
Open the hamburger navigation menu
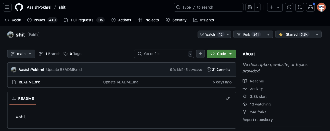tap(7, 7)
